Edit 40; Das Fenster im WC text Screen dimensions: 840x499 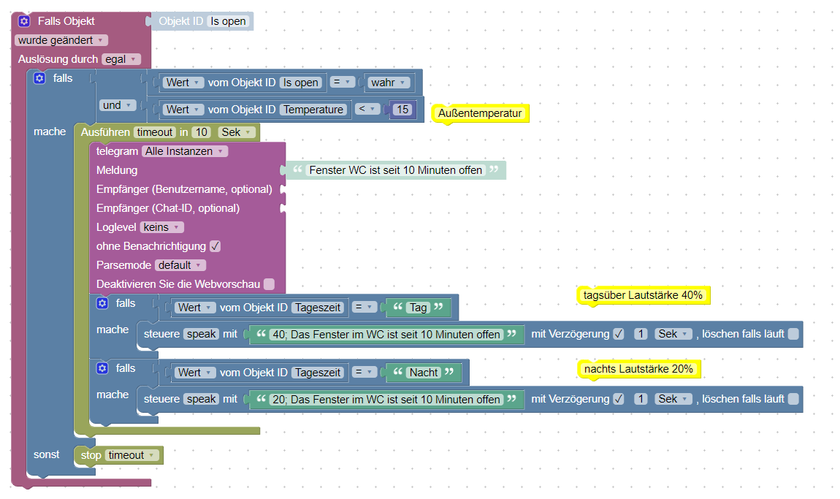coord(386,335)
